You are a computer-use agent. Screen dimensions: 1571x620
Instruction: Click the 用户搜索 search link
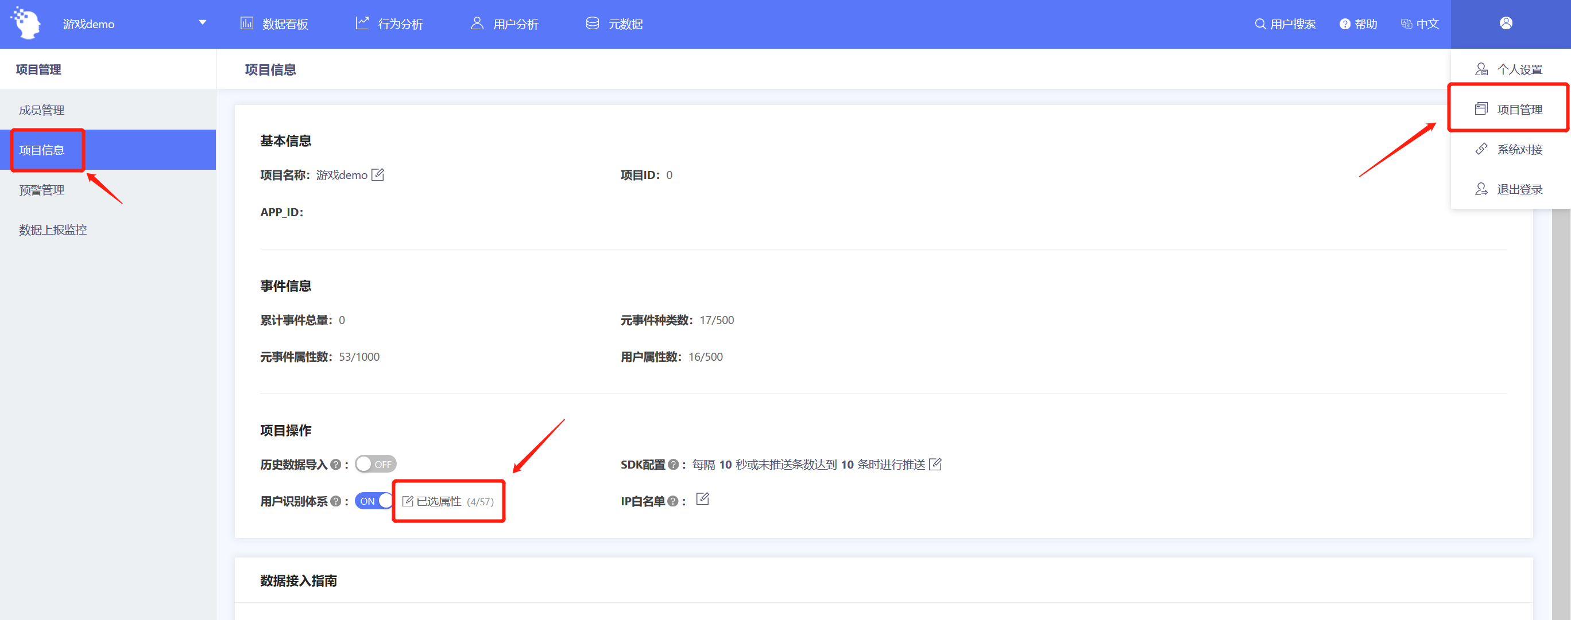tap(1285, 24)
